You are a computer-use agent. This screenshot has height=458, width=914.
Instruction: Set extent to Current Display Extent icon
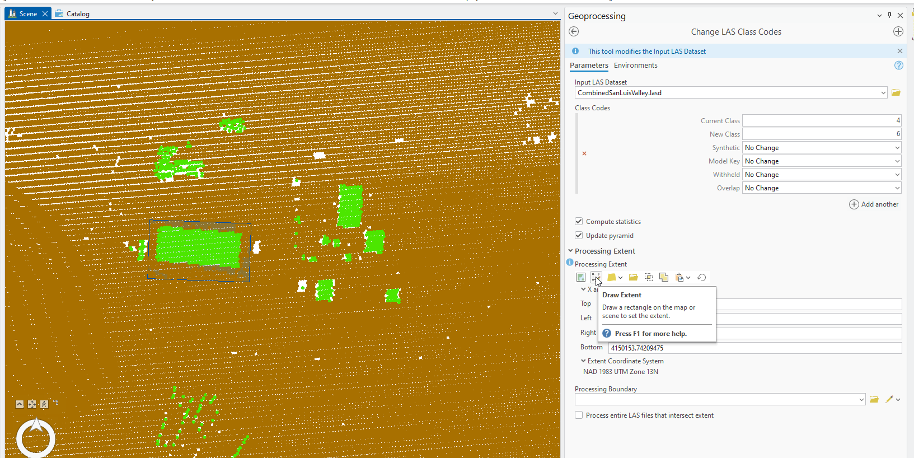pos(581,277)
